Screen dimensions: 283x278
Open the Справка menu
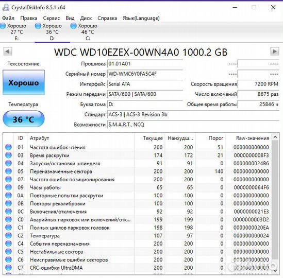pyautogui.click(x=107, y=18)
